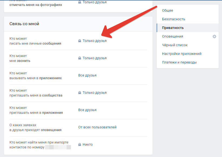
Task: Click 'Связь со мной' section heading
Action: (x=24, y=24)
